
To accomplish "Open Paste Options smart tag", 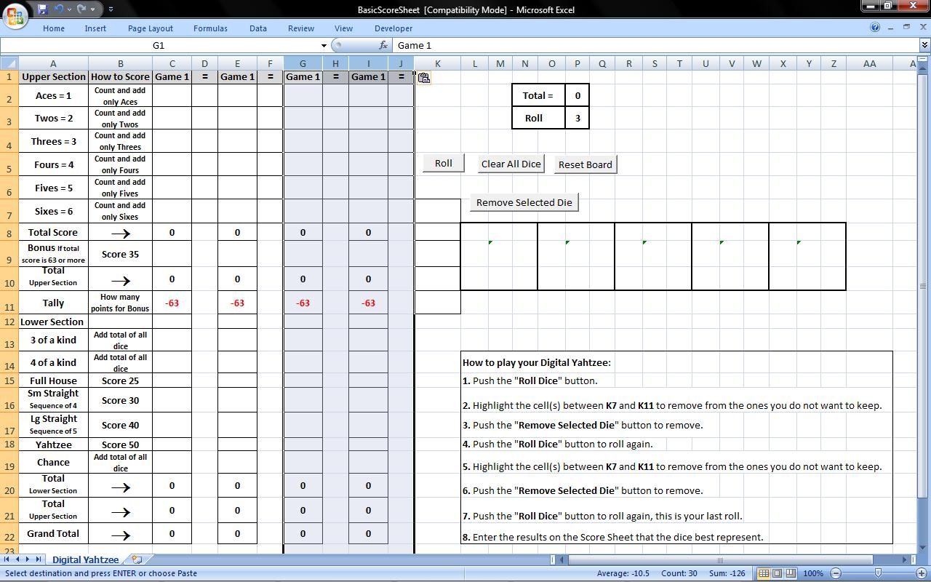I will click(x=424, y=78).
